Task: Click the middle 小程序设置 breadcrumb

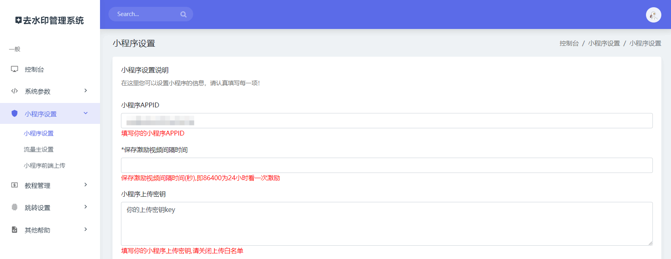Action: 604,43
